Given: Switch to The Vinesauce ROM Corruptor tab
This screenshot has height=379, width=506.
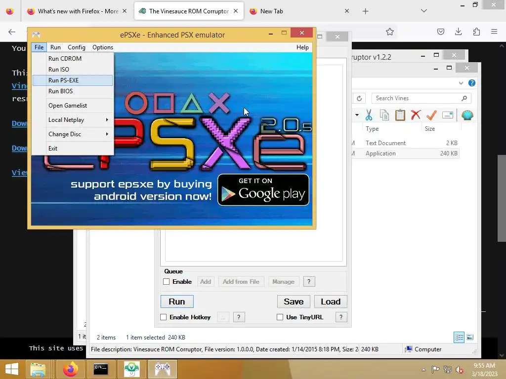Looking at the screenshot, I should coord(189,11).
